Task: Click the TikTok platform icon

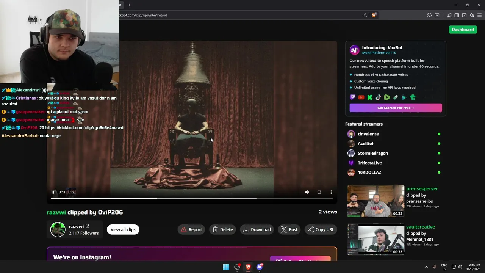Action: (378, 97)
